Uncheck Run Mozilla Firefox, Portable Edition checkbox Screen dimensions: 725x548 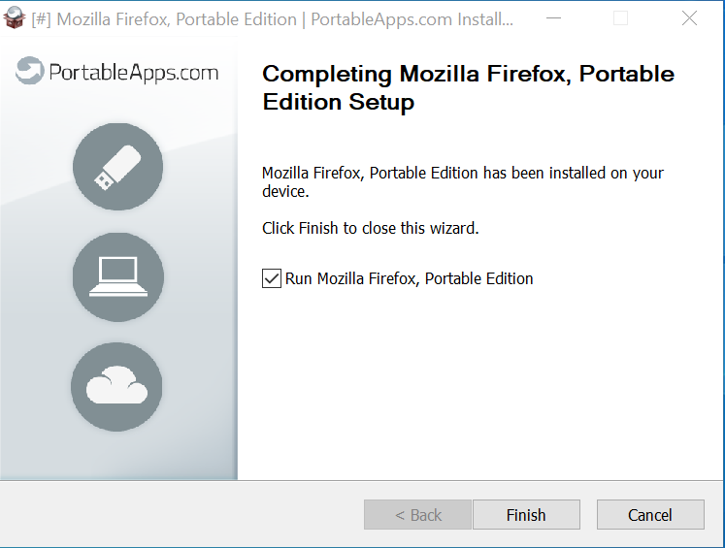[x=272, y=278]
